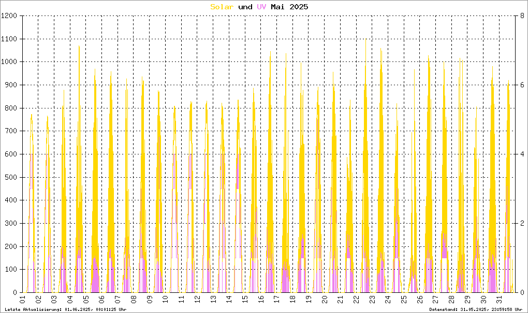Click day label 31 on the x-axis
528x313 pixels.
point(499,299)
